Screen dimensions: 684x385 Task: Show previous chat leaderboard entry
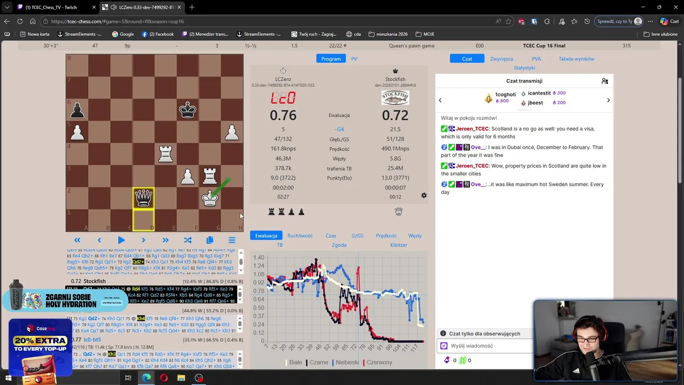(440, 100)
